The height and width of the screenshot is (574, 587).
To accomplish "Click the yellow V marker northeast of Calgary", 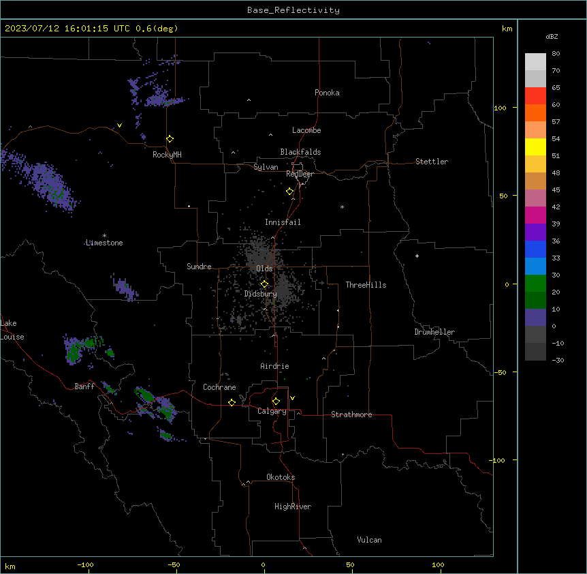I will [292, 398].
